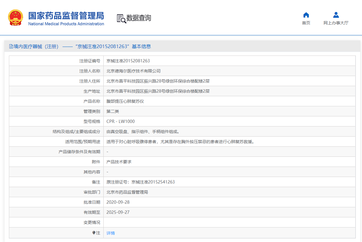Screen dimensions: 362x242
Task: Click the 注册证编号 label cell
Action: (56, 61)
